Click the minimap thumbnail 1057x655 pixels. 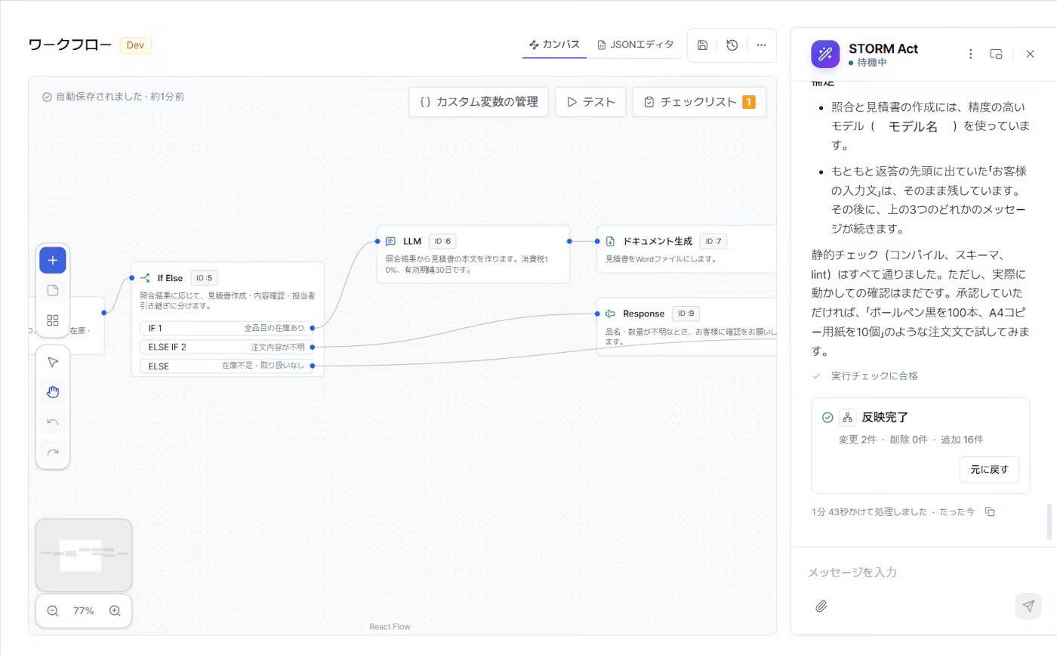[84, 555]
